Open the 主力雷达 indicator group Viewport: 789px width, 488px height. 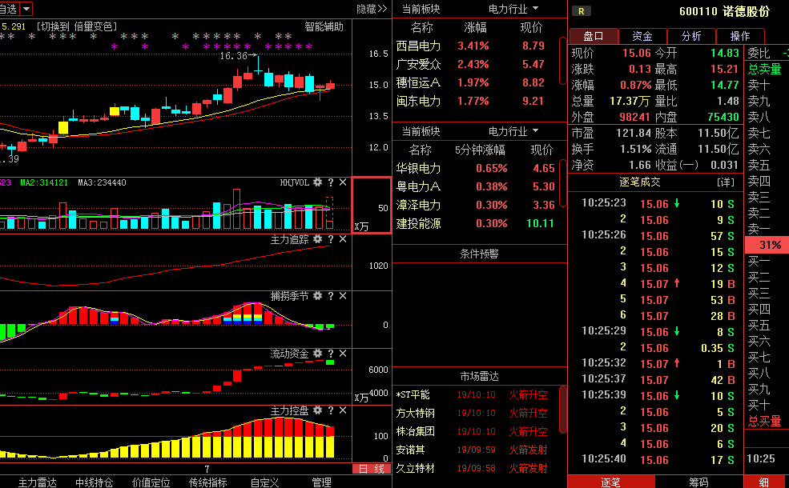(x=37, y=482)
